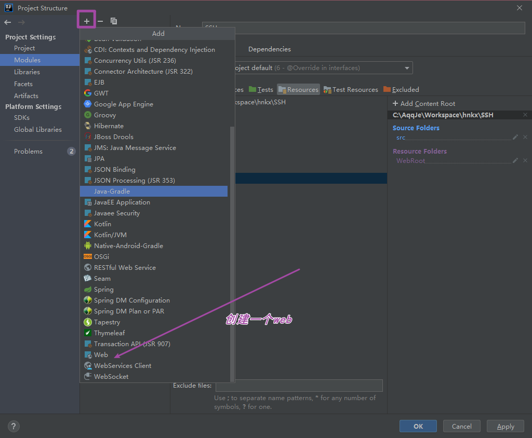532x438 pixels.
Task: Remove the src source folder
Action: point(525,137)
